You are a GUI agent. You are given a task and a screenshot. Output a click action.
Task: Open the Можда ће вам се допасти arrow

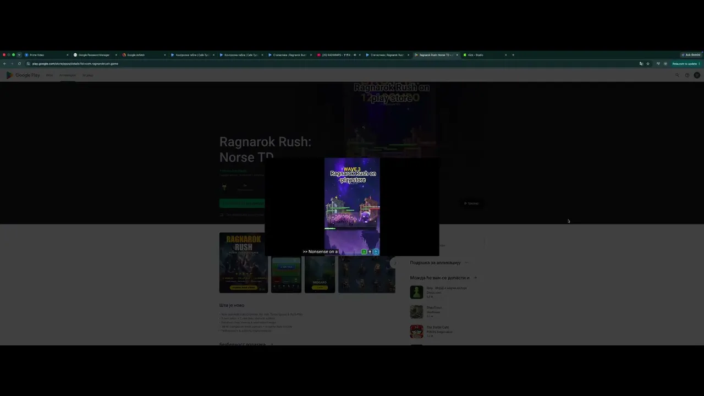click(x=475, y=278)
